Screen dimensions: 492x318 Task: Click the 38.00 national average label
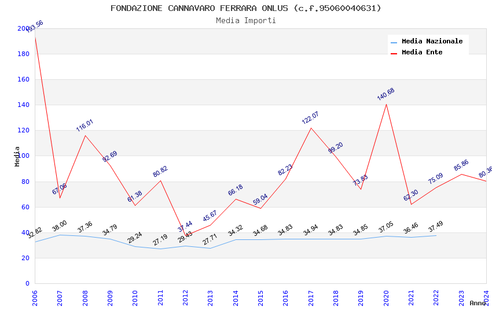(x=60, y=226)
